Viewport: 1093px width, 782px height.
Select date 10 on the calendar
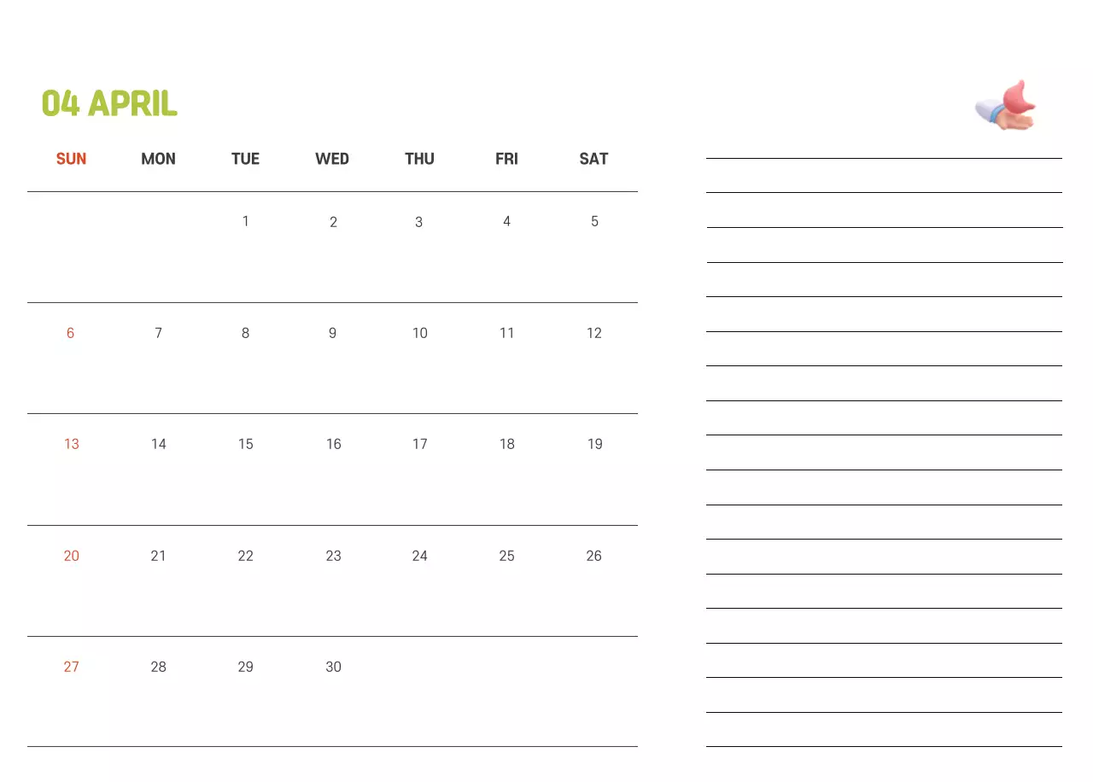click(419, 333)
